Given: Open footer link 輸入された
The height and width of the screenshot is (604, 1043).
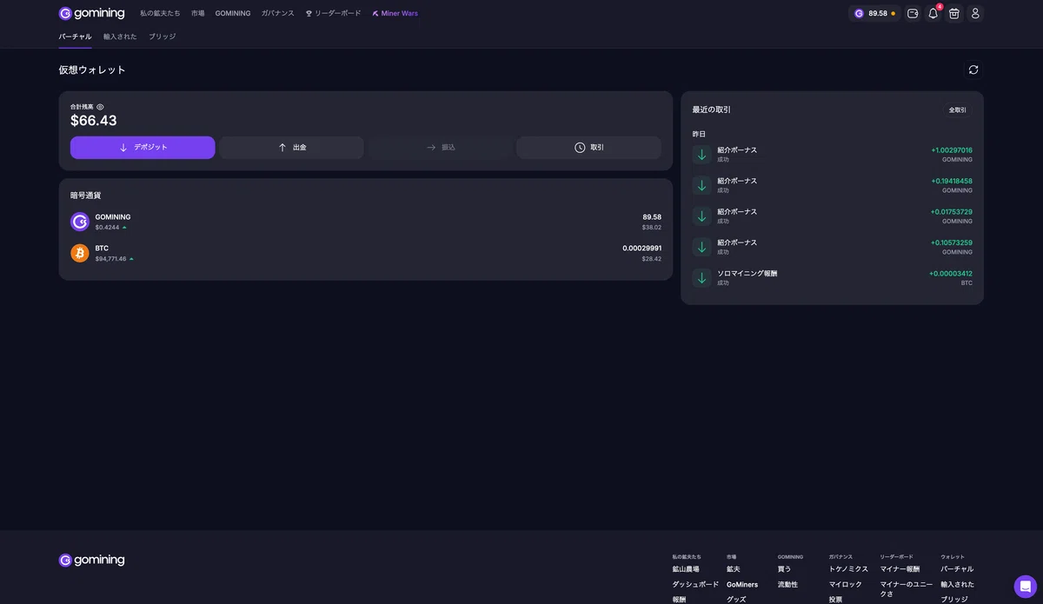Looking at the screenshot, I should pos(958,585).
